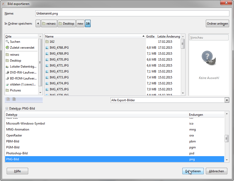This screenshot has height=181, width=234.
Task: Choose Microsoft-Windows-Symbol file type
Action: click(x=115, y=124)
